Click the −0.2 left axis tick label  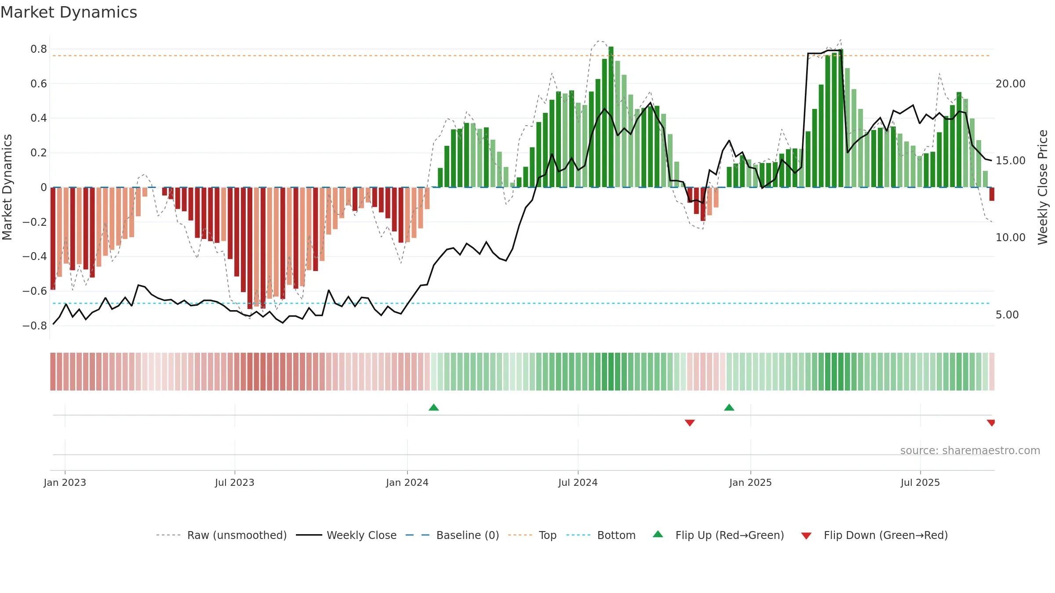click(x=35, y=222)
